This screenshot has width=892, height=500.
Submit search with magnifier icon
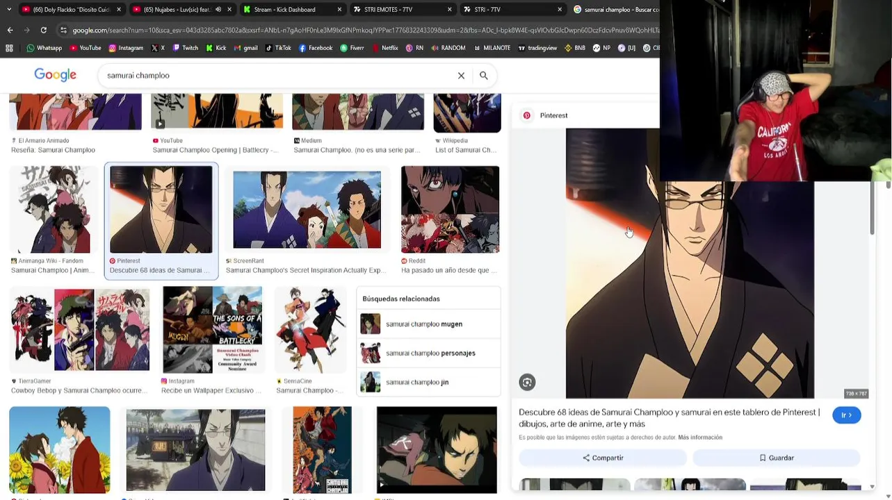click(484, 76)
